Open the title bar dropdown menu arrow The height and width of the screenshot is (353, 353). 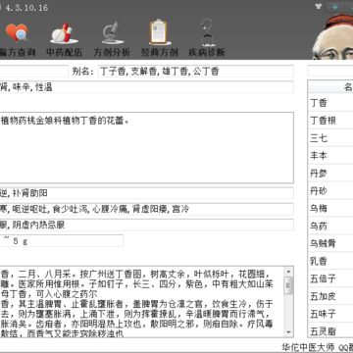335,7
